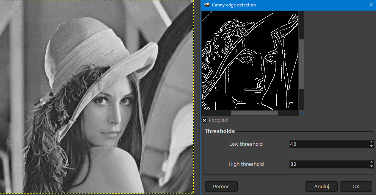Confirm edge detection with OK

point(356,186)
